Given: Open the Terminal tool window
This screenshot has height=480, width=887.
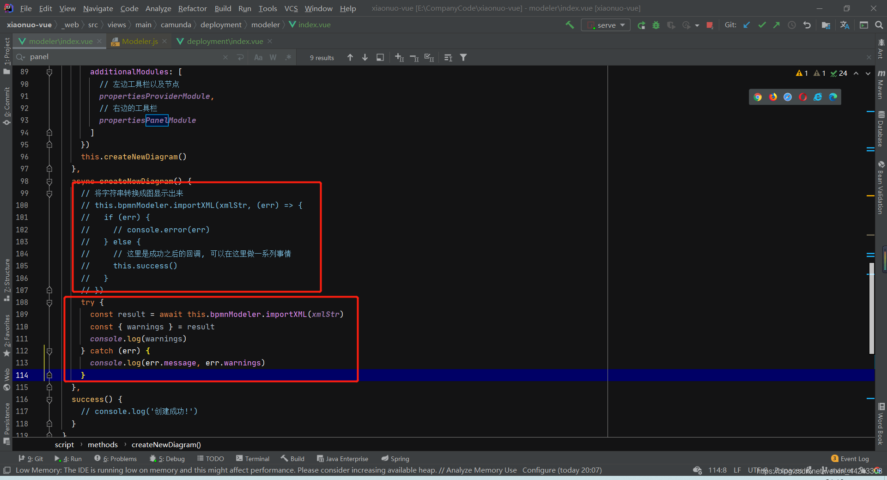Looking at the screenshot, I should coord(253,459).
